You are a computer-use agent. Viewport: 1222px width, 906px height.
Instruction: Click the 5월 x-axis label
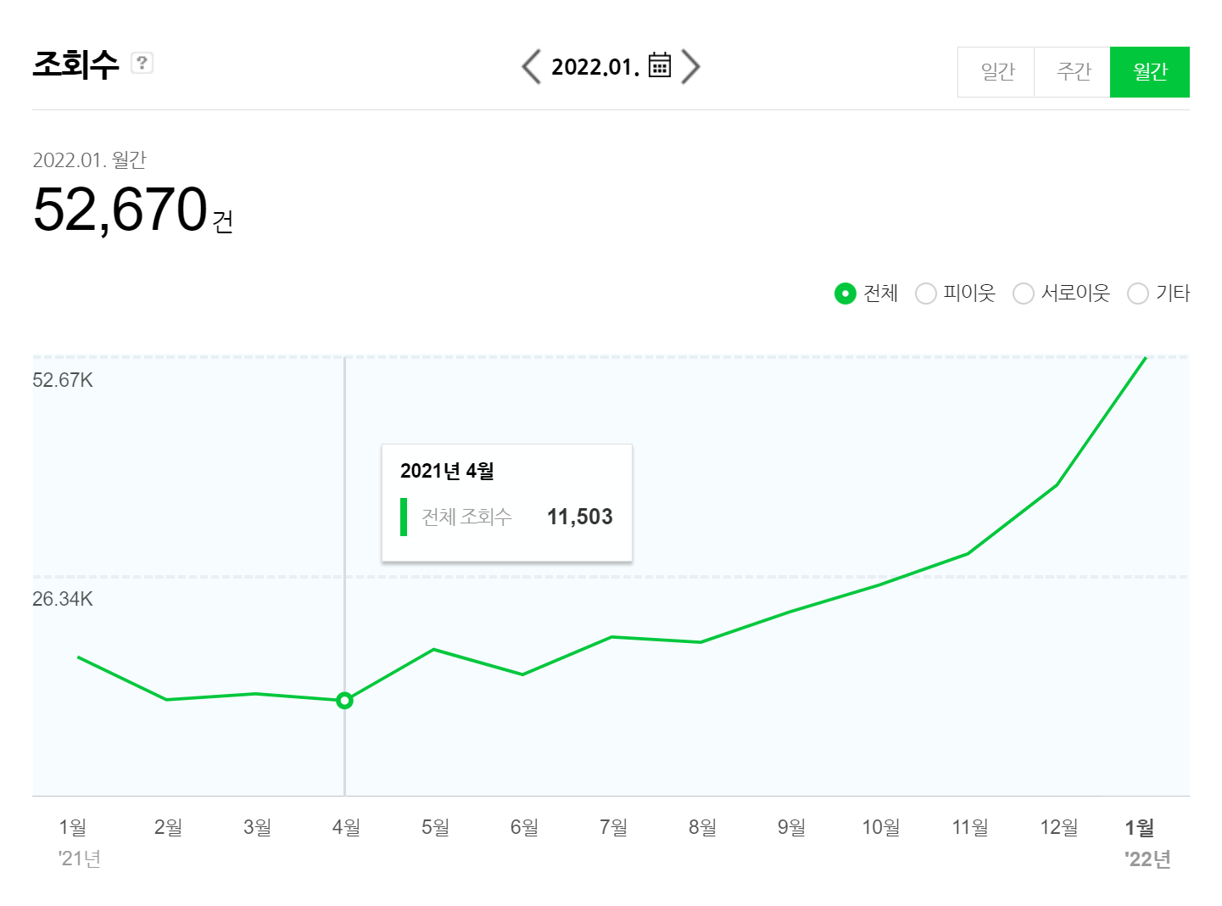(435, 827)
